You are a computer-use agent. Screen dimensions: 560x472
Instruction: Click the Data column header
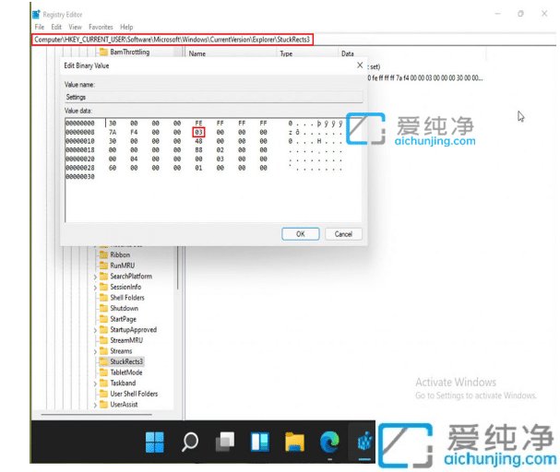(348, 53)
